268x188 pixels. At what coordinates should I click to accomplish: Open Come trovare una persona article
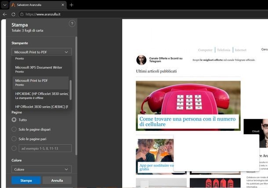188,122
